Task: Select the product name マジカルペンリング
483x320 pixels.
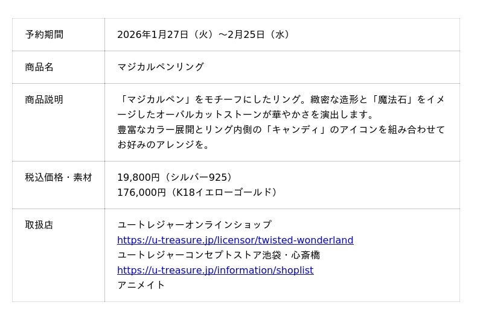Action: pos(161,67)
